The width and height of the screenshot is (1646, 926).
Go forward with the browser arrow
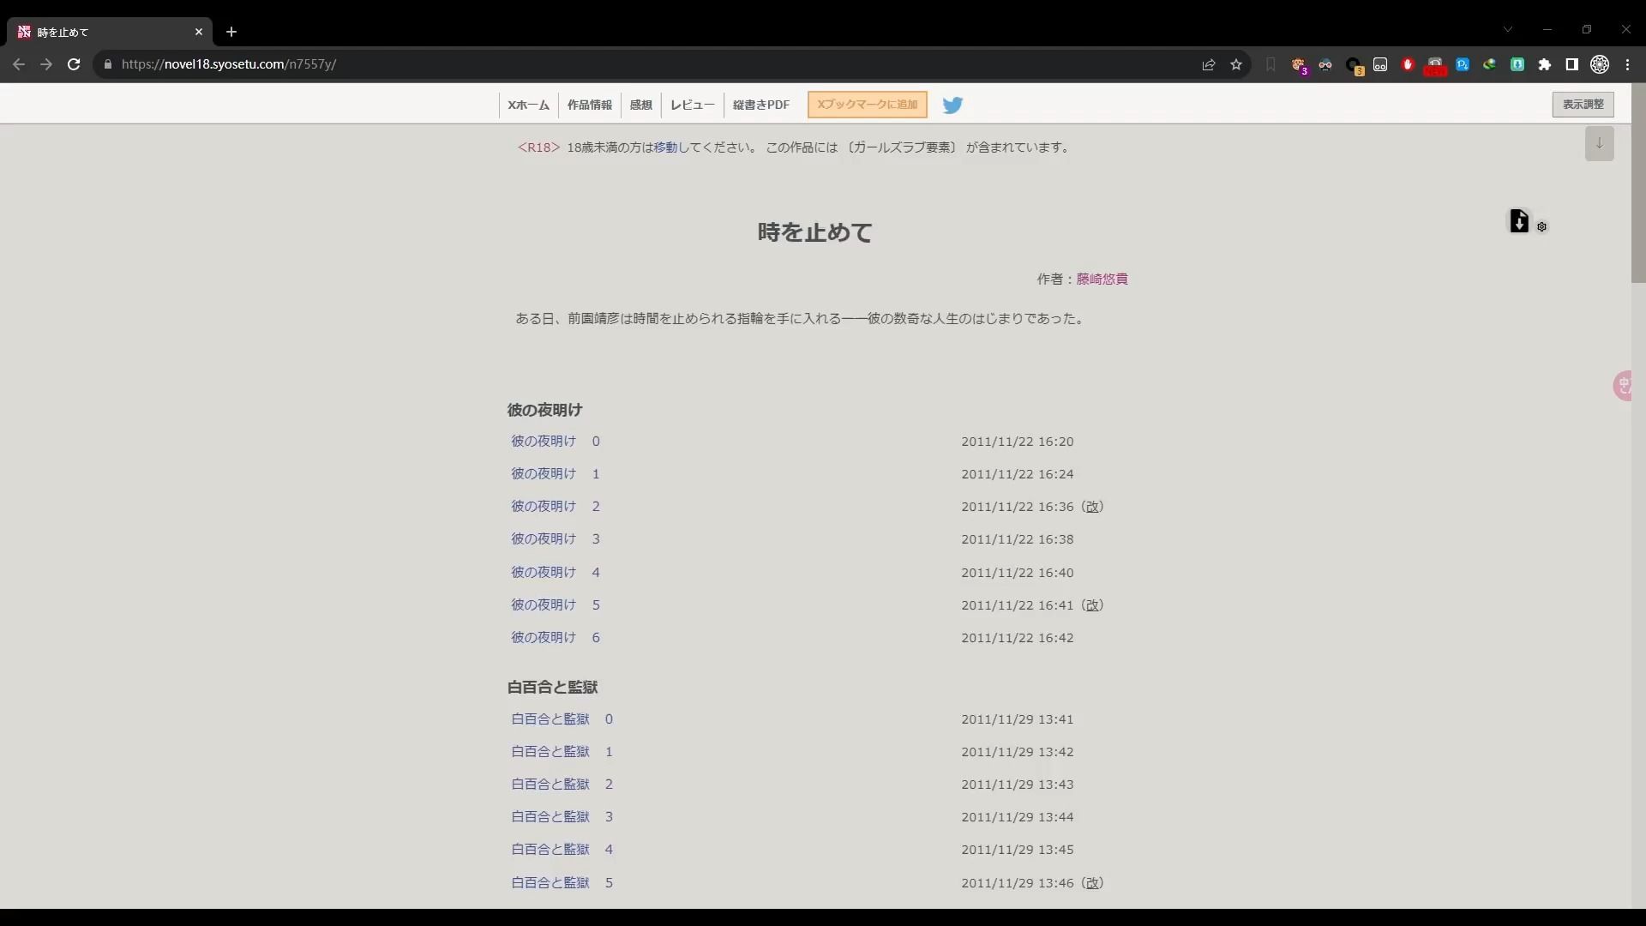(x=46, y=64)
